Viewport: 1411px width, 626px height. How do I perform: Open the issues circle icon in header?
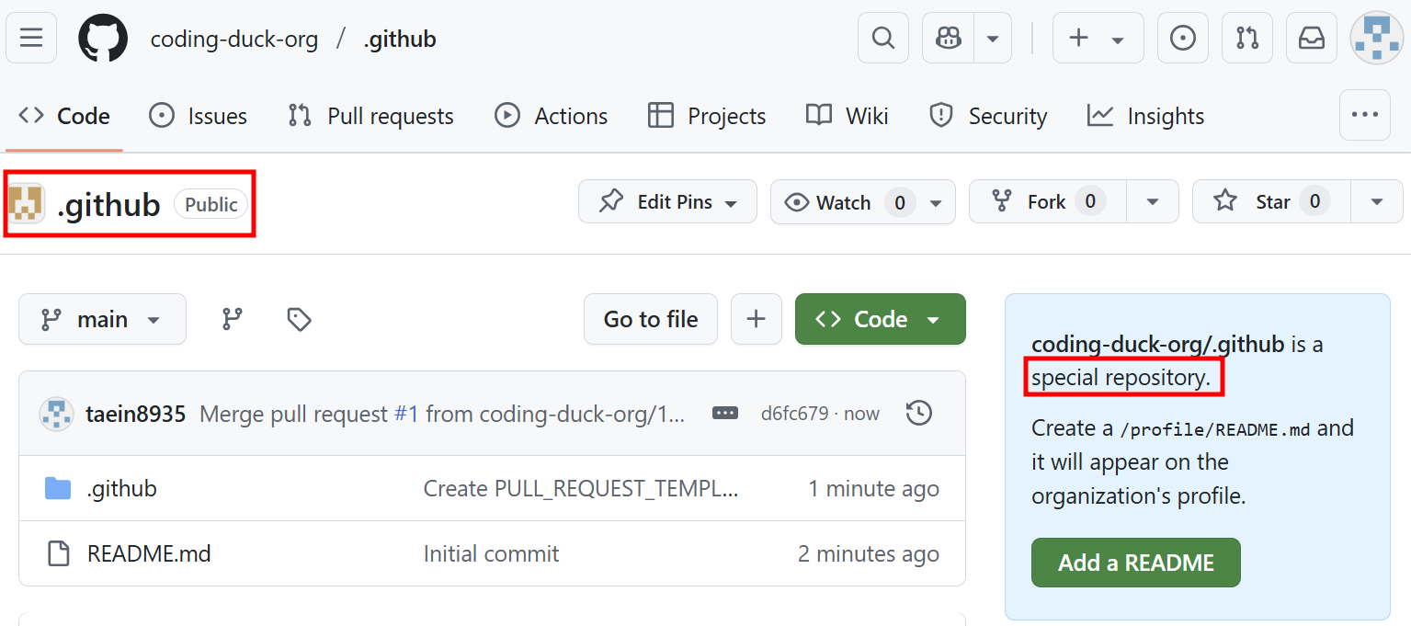coord(1183,38)
